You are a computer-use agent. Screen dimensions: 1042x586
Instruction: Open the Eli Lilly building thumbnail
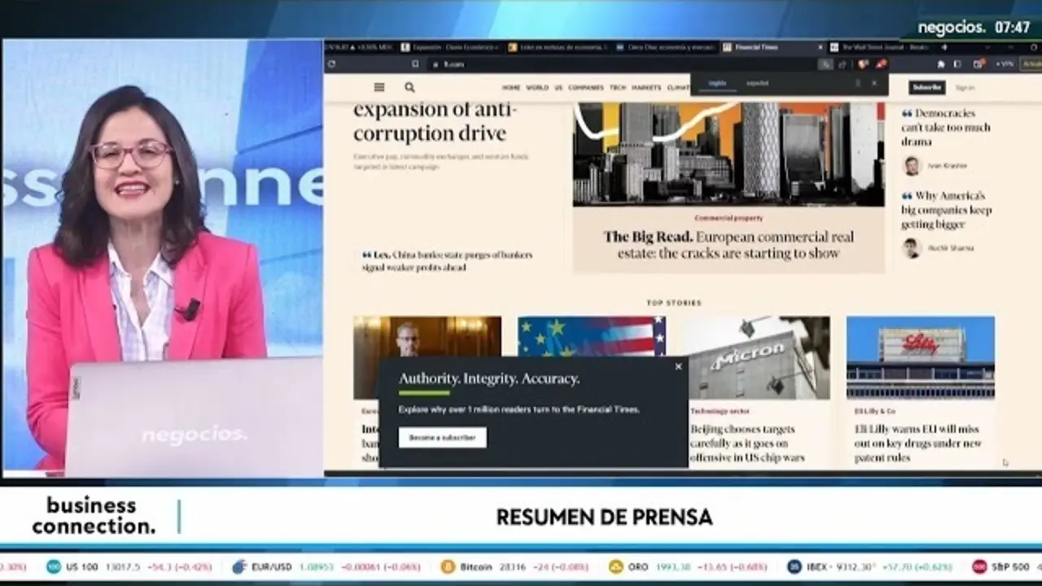[x=920, y=357]
